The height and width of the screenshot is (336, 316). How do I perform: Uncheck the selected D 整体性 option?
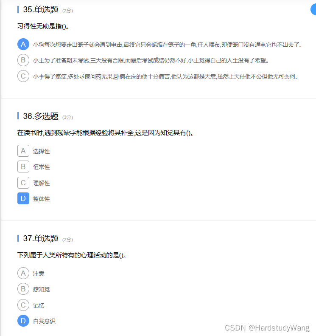point(23,198)
